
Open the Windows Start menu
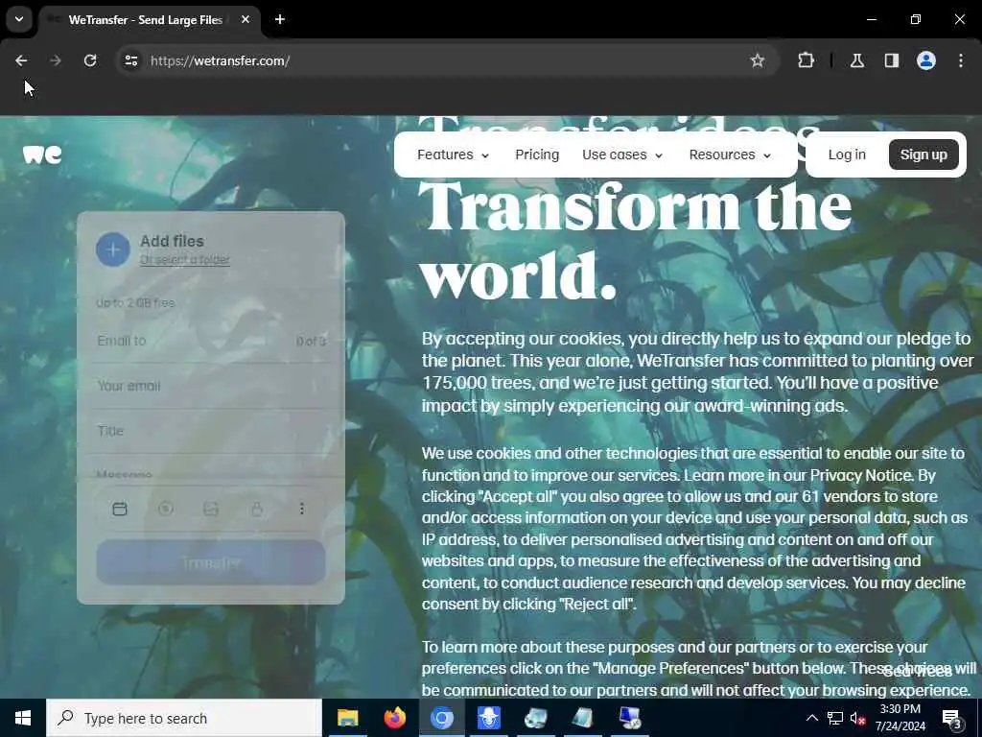coord(23,718)
